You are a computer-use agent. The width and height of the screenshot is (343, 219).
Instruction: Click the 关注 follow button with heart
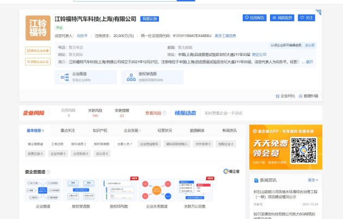click(307, 18)
